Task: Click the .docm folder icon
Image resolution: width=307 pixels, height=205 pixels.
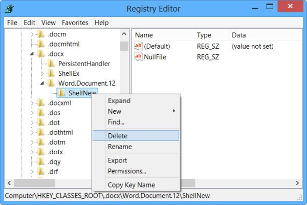Action: coord(41,34)
